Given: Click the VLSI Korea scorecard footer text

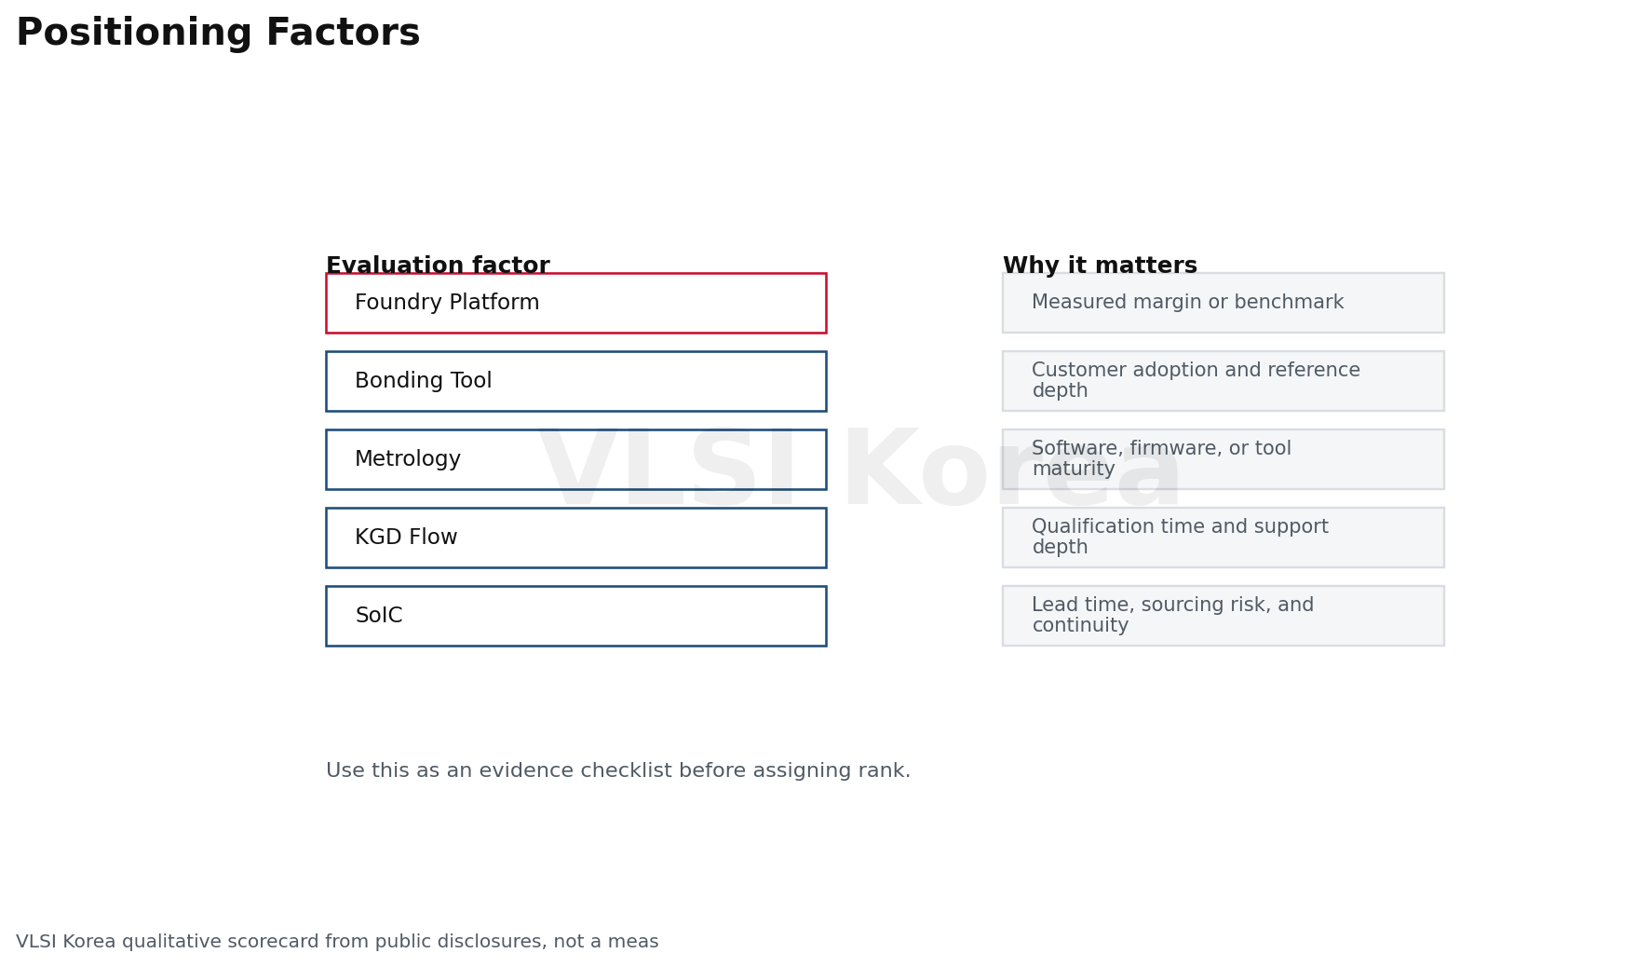Looking at the screenshot, I should point(337,942).
